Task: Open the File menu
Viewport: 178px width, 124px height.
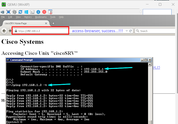Action: 3,17
